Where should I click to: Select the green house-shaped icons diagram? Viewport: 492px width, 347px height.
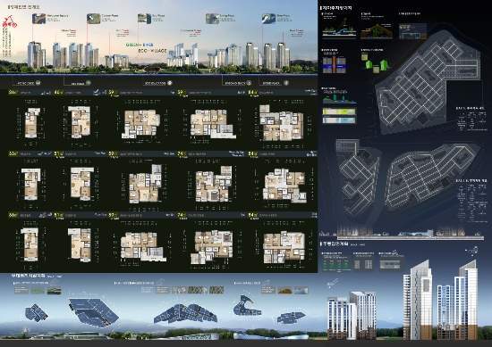tap(375, 63)
